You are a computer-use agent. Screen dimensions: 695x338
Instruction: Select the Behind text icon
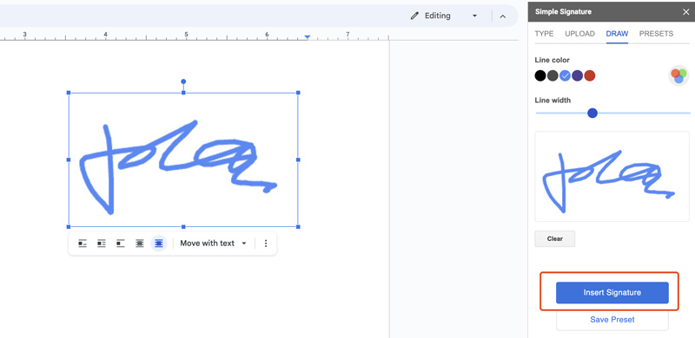(x=140, y=244)
